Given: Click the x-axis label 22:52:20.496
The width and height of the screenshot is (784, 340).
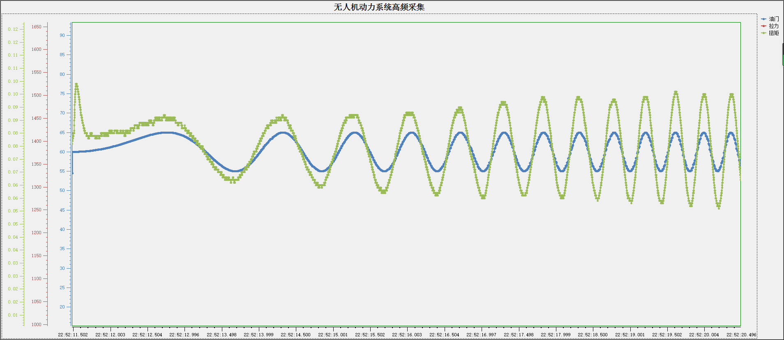Looking at the screenshot, I should 741,335.
